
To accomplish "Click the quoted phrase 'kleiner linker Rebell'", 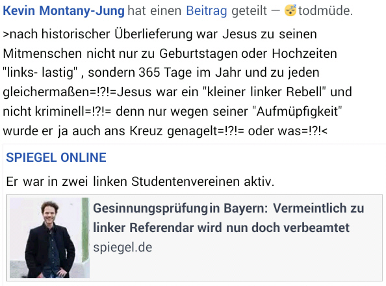I will pos(264,92).
